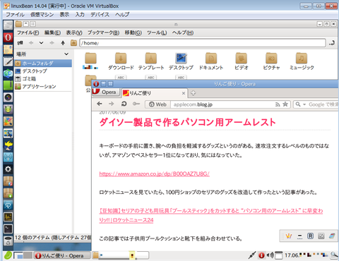Image resolution: width=339 pixels, height=261 pixels.
Task: Open the camera lens dock icon
Action: tap(8, 97)
